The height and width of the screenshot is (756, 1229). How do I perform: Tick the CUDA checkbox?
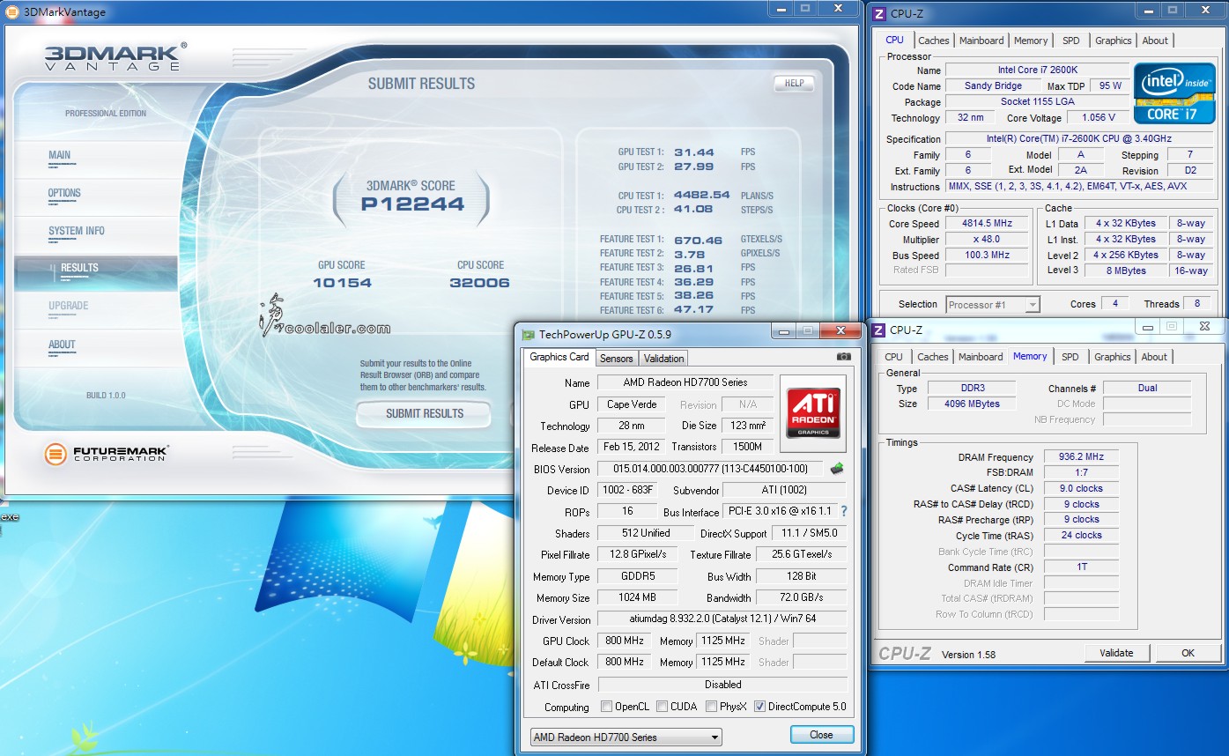pos(660,707)
